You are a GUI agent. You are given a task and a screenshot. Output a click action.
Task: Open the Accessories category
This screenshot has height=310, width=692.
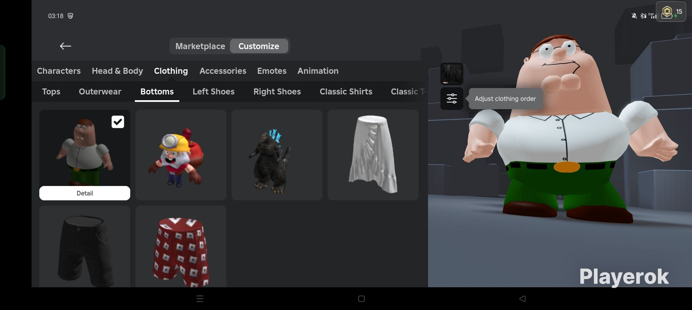[223, 71]
